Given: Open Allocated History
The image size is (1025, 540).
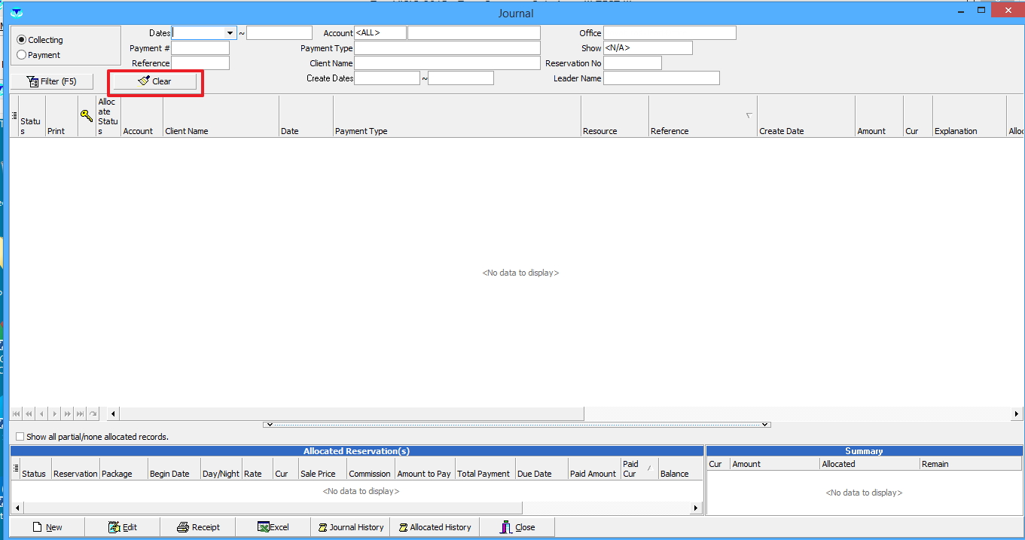Looking at the screenshot, I should pos(435,527).
